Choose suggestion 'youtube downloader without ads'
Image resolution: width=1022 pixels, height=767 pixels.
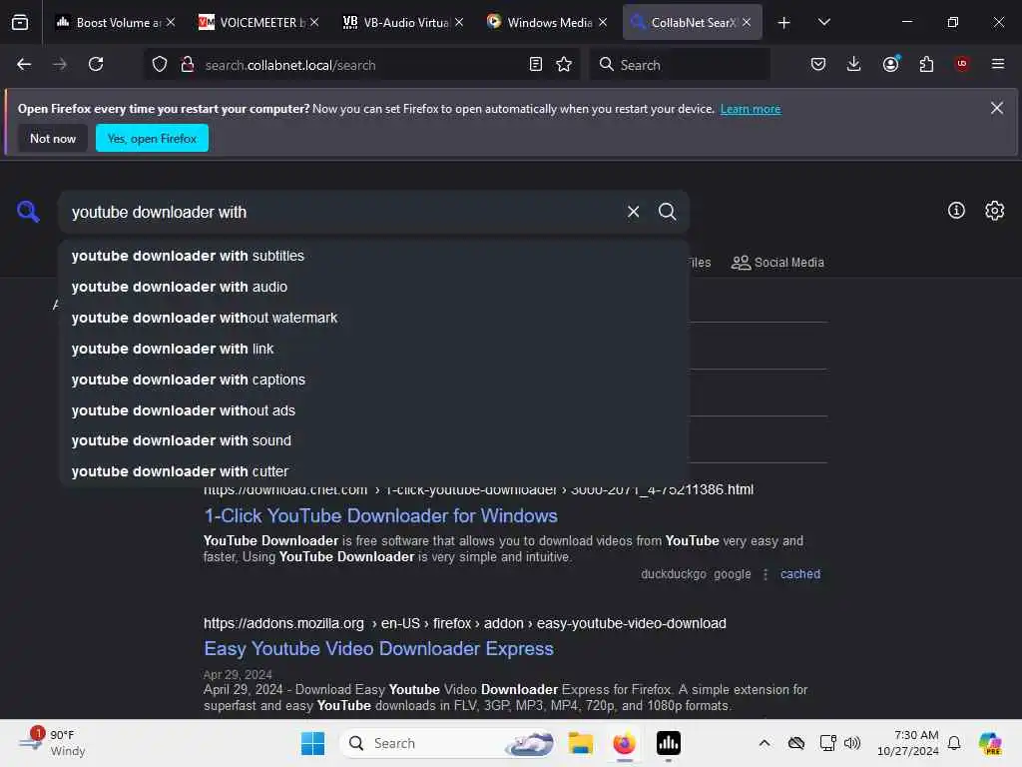pyautogui.click(x=373, y=410)
